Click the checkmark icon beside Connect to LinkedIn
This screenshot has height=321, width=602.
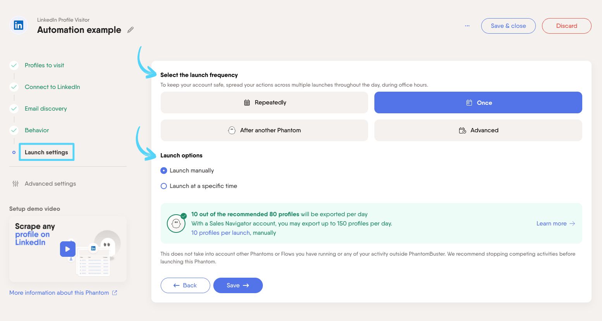pyautogui.click(x=14, y=87)
